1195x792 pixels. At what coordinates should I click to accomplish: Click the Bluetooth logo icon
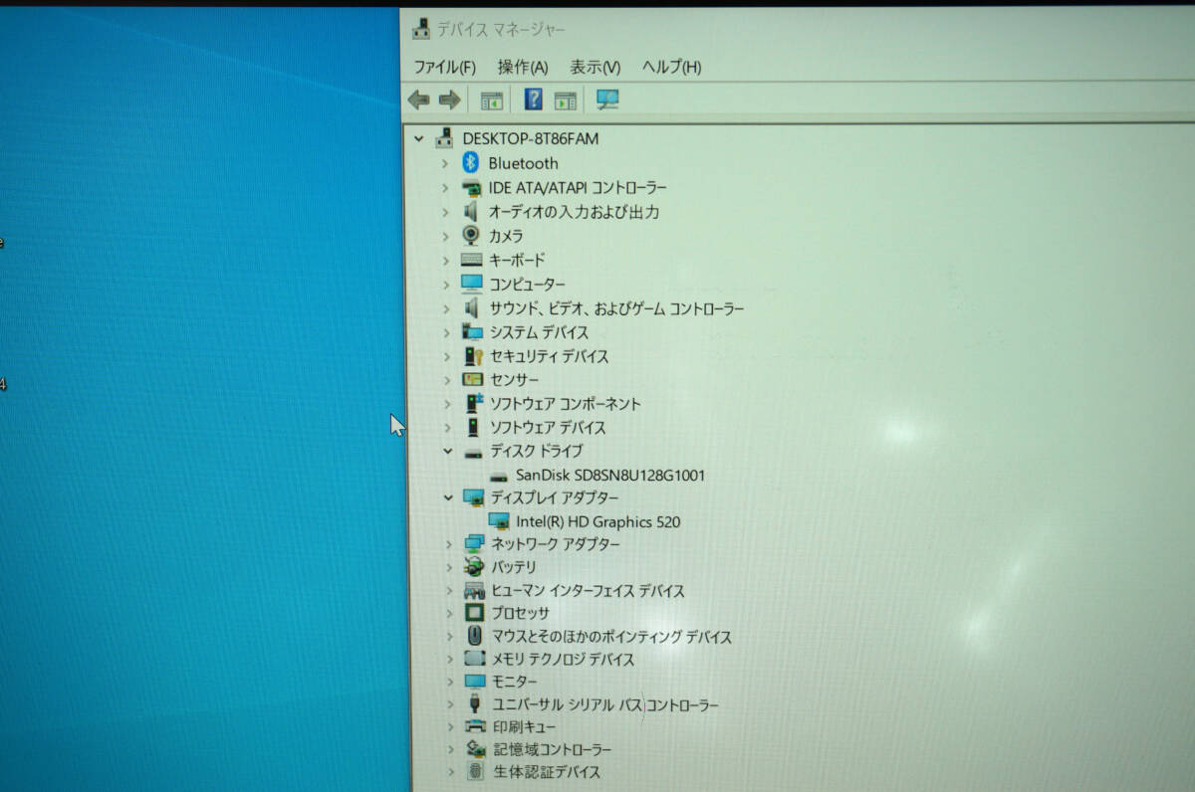(x=470, y=162)
